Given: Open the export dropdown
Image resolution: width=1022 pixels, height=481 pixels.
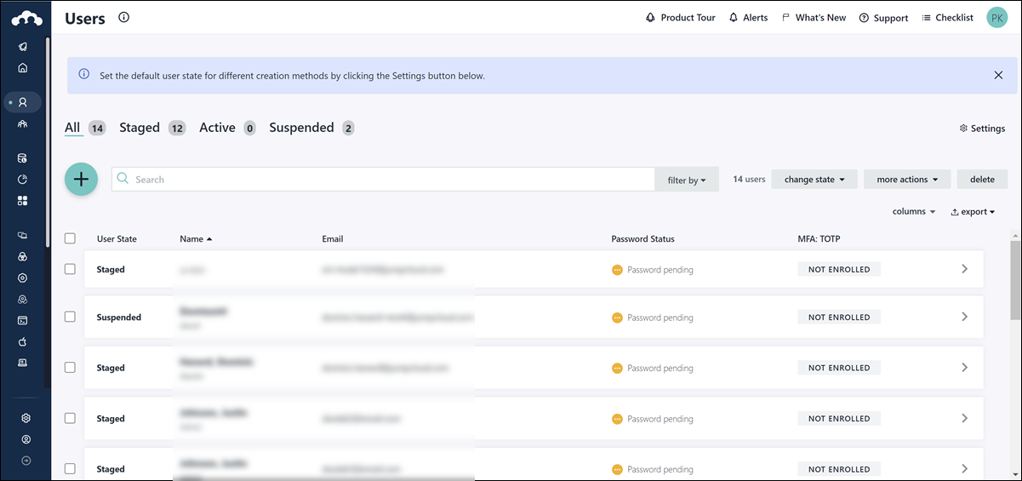Looking at the screenshot, I should click(973, 211).
